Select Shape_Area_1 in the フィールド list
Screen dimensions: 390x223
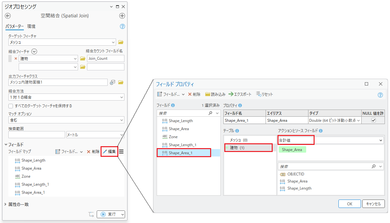180,153
